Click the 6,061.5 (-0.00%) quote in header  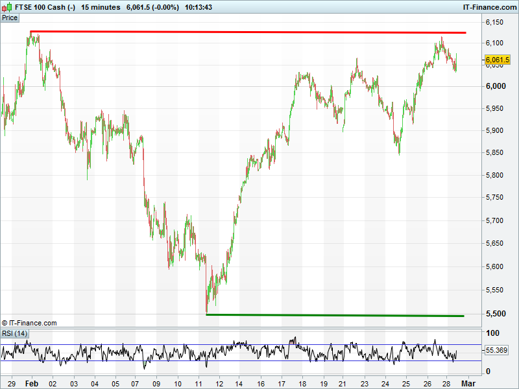click(152, 7)
